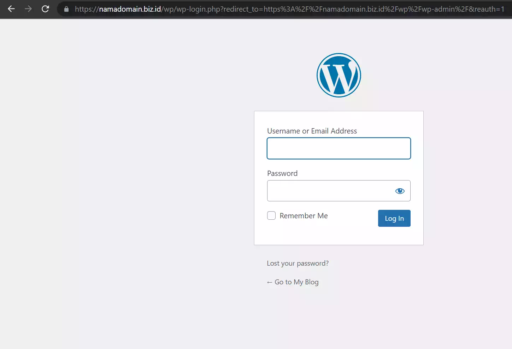Viewport: 512px width, 349px height.
Task: Open the Lost your password link
Action: 298,263
